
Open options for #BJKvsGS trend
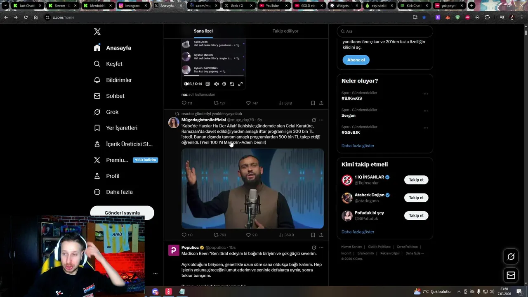(x=426, y=94)
